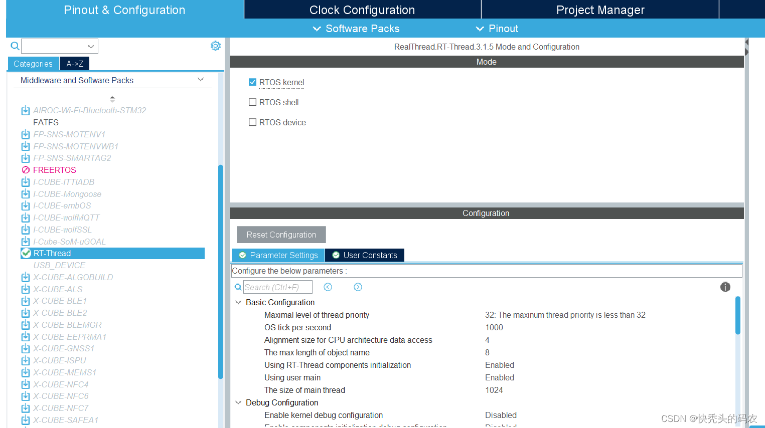Open the Software Packs dropdown menu
Image resolution: width=765 pixels, height=428 pixels.
coord(356,29)
